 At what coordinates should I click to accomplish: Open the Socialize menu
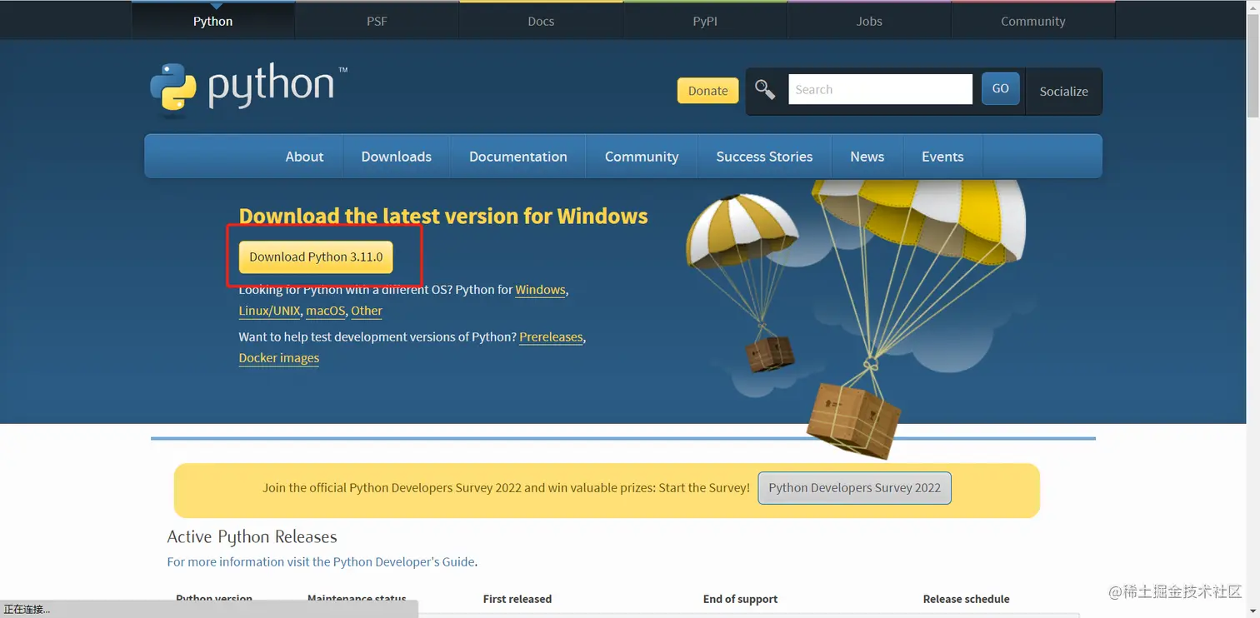[1064, 91]
